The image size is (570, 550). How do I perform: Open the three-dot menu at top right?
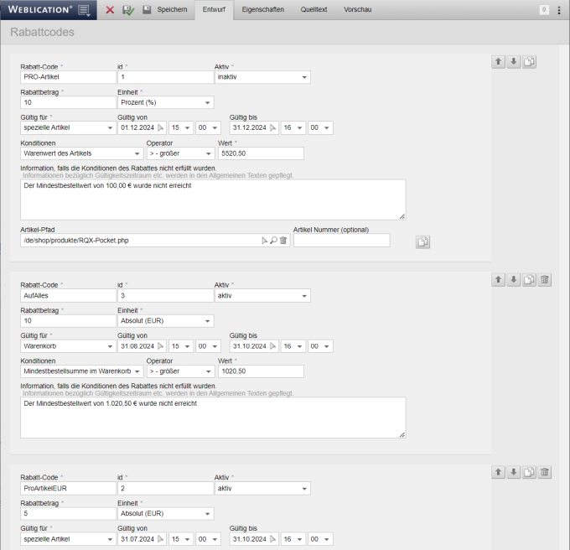pos(557,10)
